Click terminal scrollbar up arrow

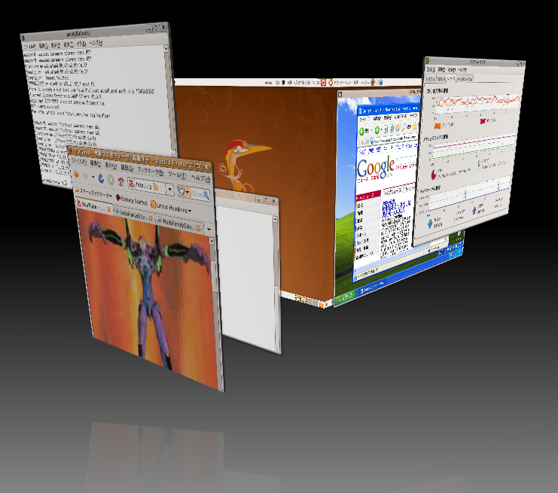166,47
